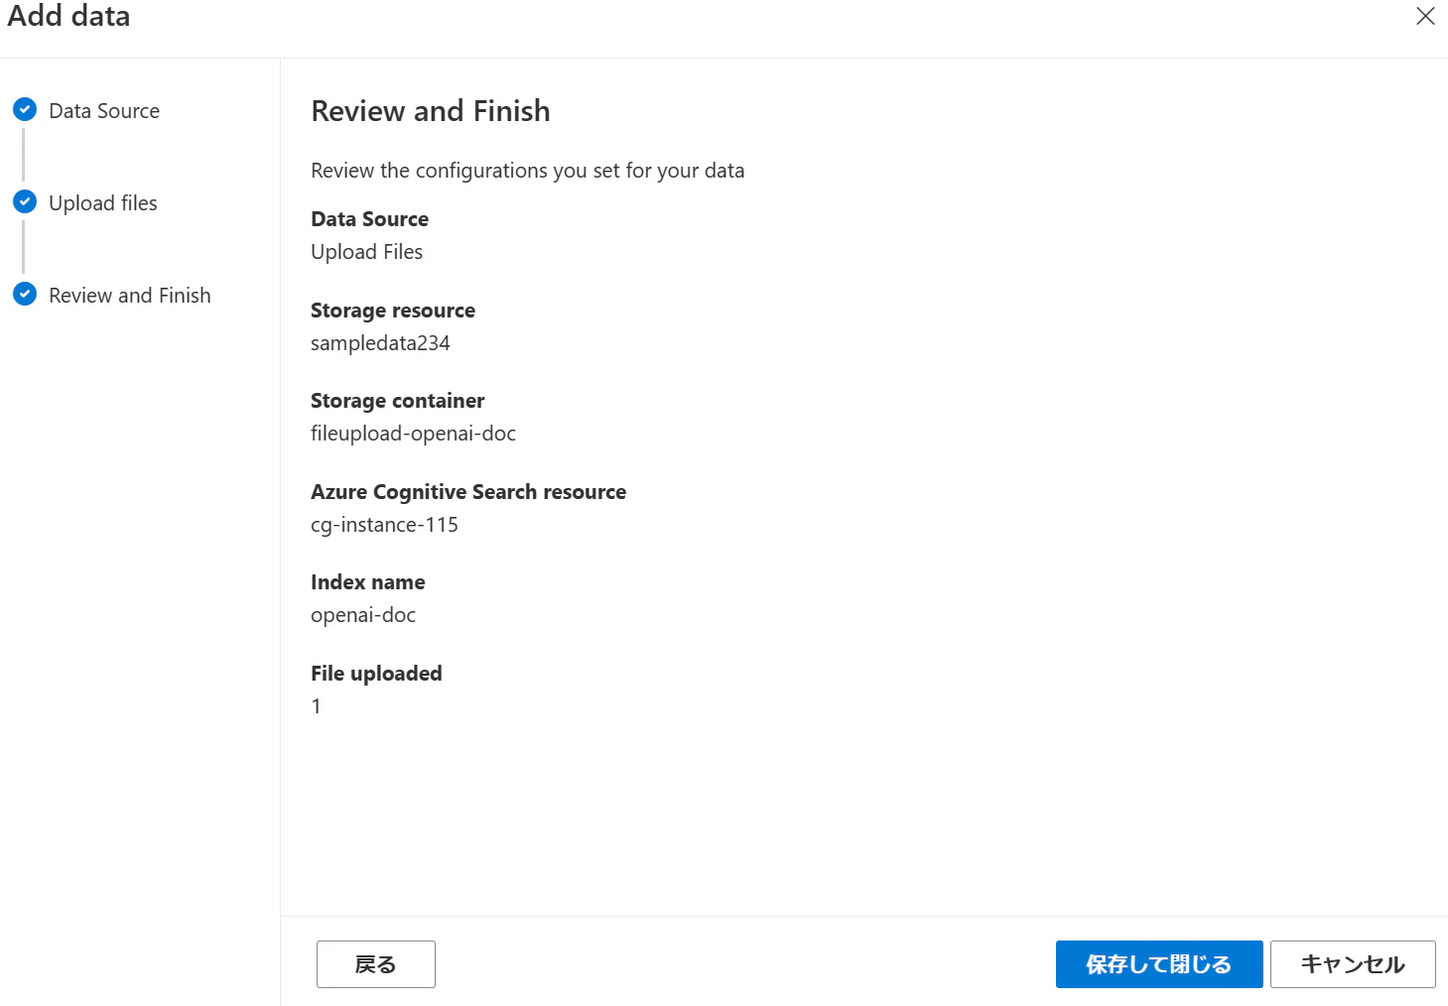
Task: Go to the Data Source step
Action: click(104, 110)
